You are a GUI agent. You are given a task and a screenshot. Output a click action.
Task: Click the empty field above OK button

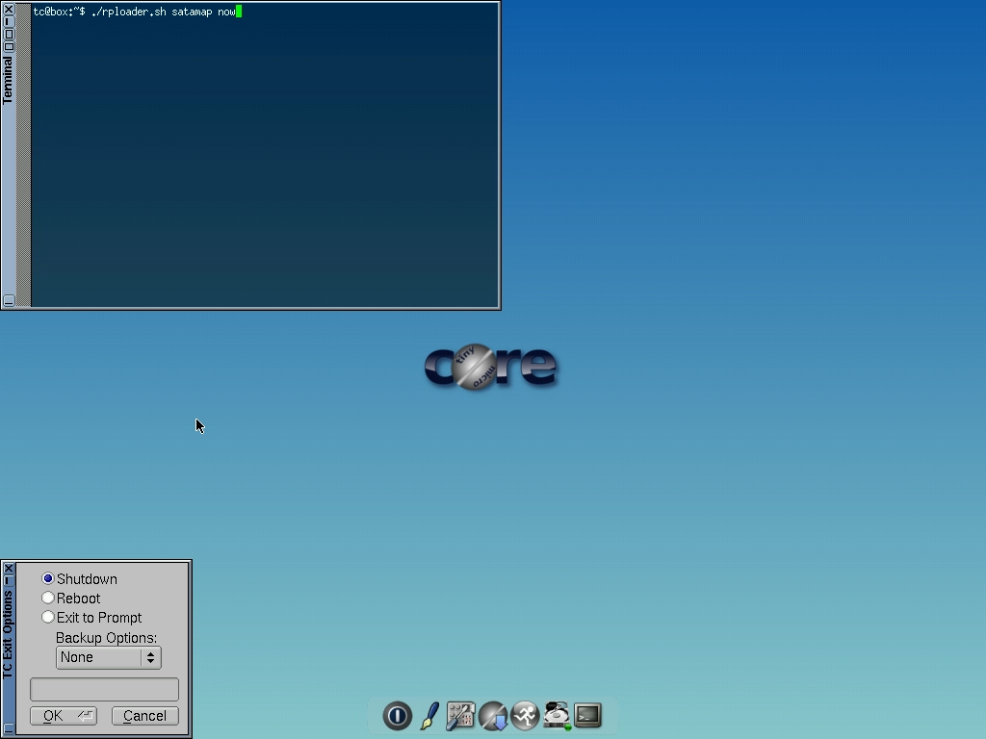point(104,689)
